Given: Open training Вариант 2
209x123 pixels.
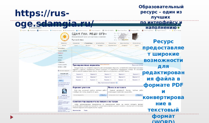Looking at the screenshot, I should 94,74.
